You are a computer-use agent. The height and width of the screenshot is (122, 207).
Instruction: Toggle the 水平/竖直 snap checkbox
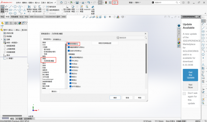[71, 86]
